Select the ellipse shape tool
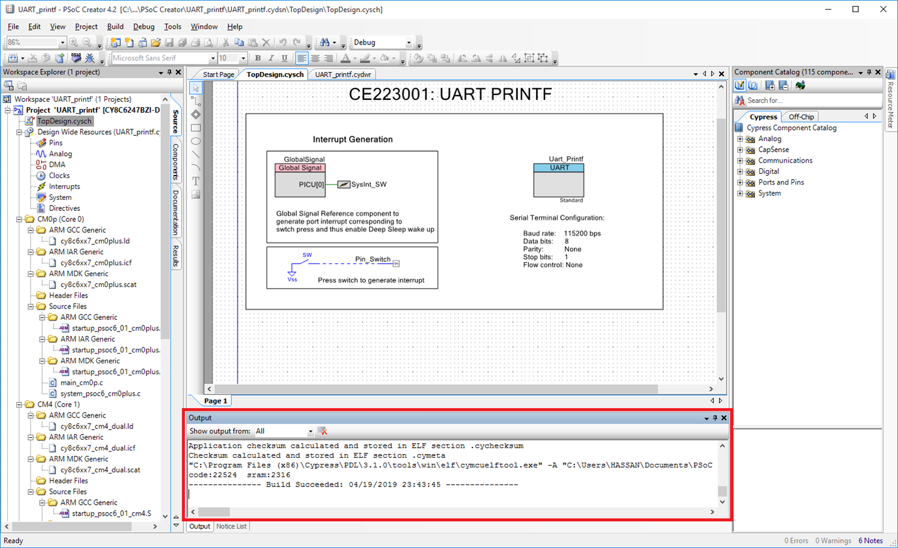 196,141
